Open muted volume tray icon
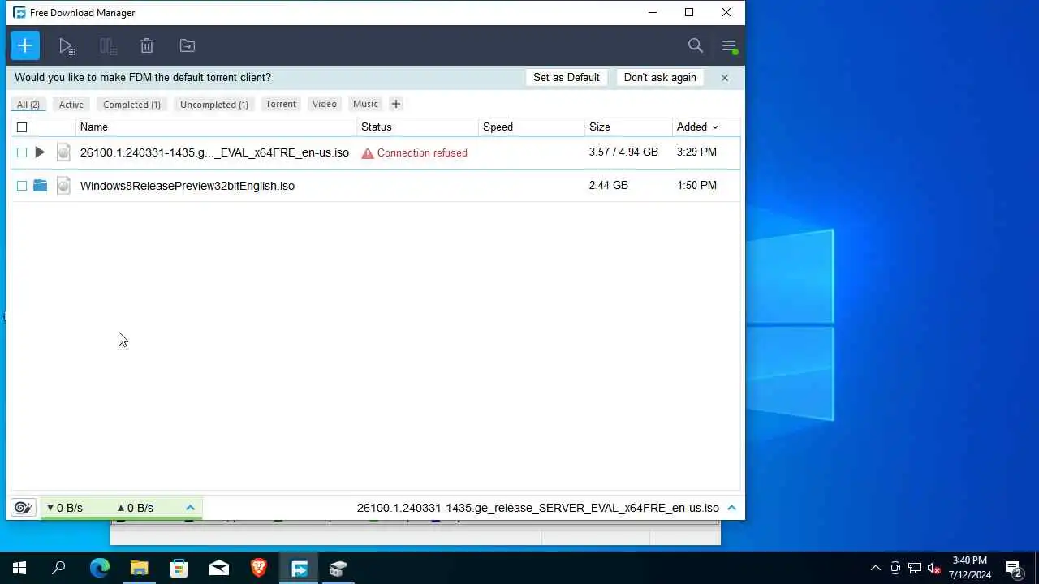The image size is (1039, 584). point(934,568)
